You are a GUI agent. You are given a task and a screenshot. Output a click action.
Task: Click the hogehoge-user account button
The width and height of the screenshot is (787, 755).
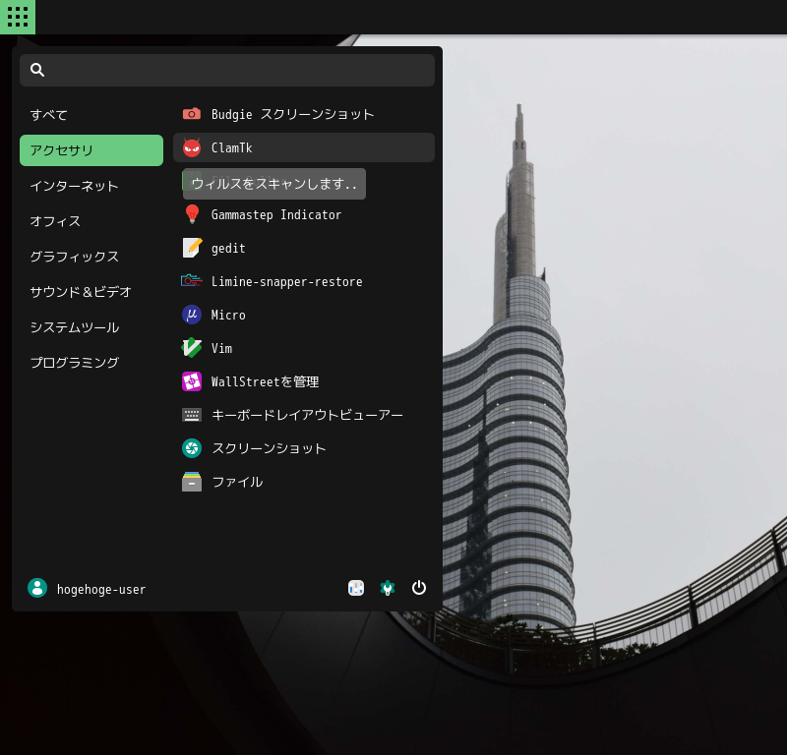[87, 589]
